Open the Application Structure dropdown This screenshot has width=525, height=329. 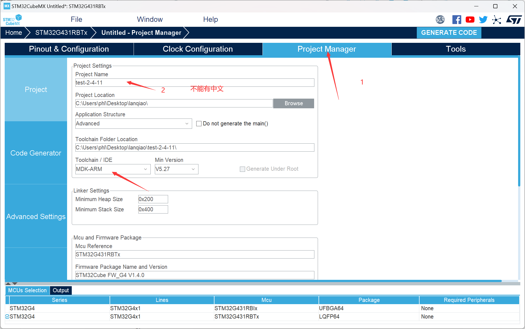tap(134, 123)
